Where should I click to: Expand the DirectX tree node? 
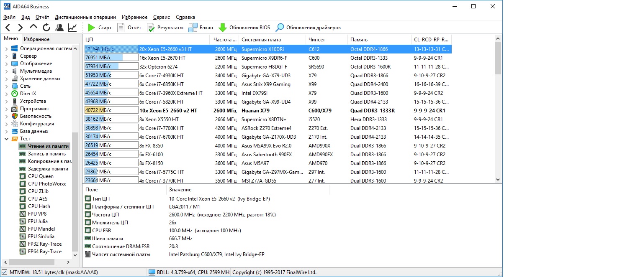coord(6,94)
